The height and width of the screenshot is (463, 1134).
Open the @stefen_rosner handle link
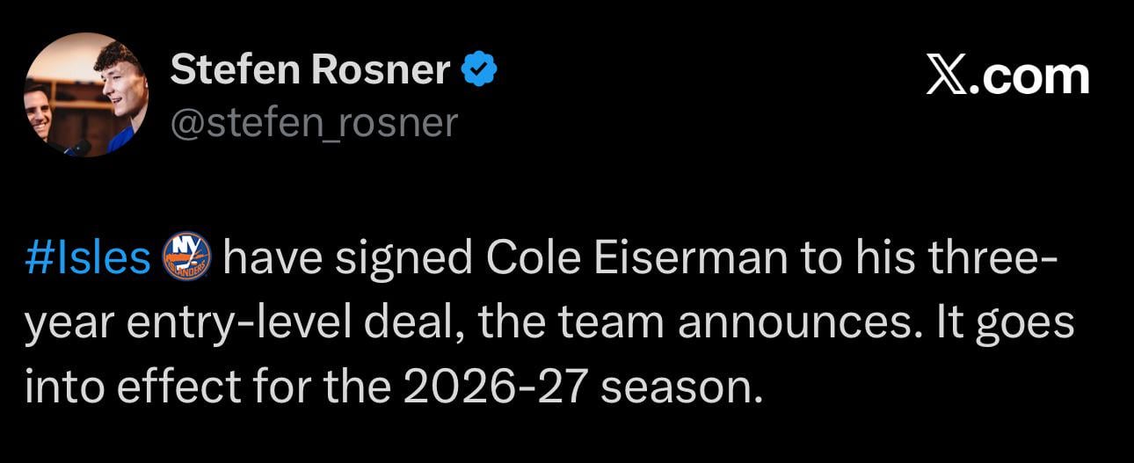(x=314, y=122)
